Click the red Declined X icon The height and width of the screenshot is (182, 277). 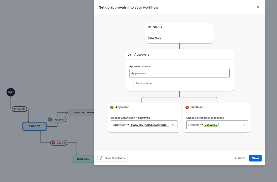tap(187, 107)
